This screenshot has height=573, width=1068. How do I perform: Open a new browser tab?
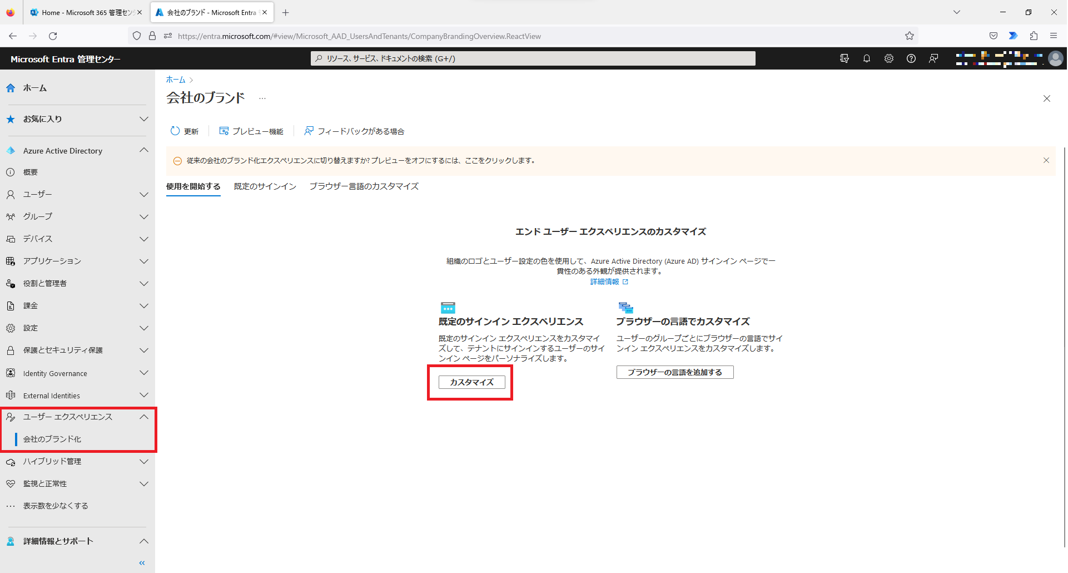click(x=286, y=12)
